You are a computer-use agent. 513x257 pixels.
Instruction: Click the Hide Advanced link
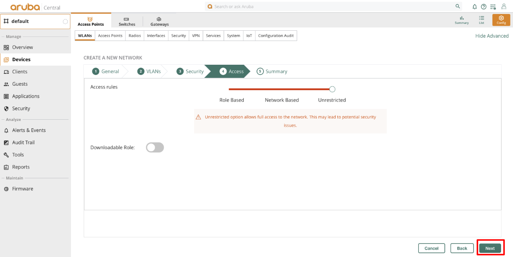coord(492,36)
